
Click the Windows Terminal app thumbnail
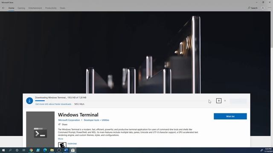tap(41, 129)
